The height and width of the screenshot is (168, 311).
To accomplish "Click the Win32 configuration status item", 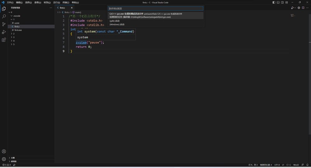I will point(296,165).
